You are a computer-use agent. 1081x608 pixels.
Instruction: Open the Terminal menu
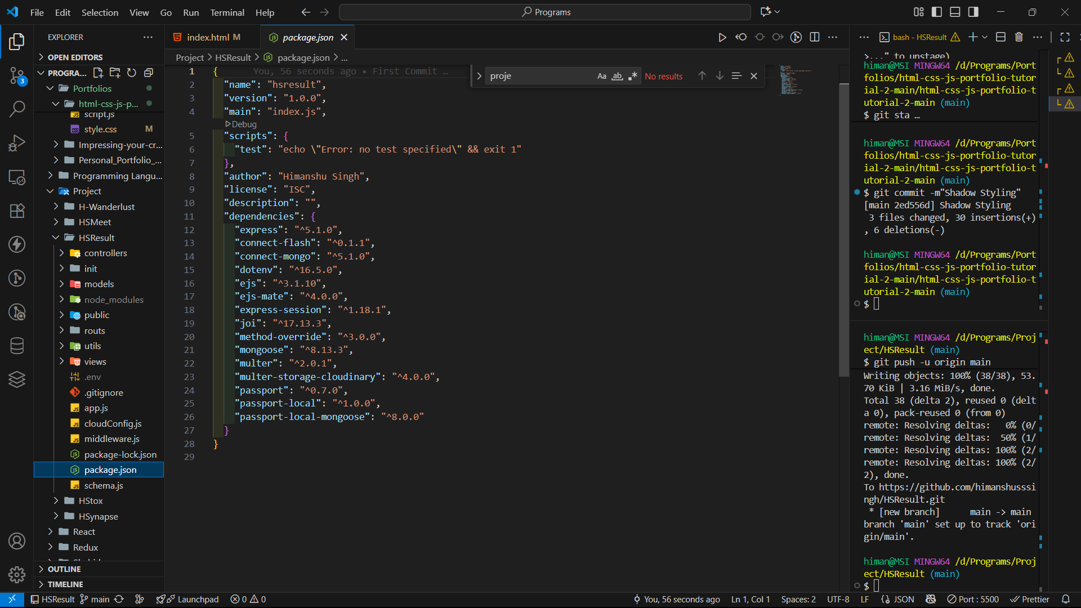(x=227, y=12)
